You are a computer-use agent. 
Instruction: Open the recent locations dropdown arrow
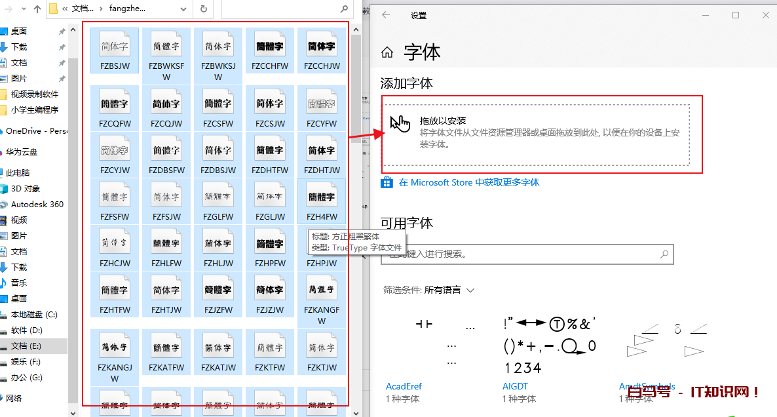pyautogui.click(x=23, y=9)
